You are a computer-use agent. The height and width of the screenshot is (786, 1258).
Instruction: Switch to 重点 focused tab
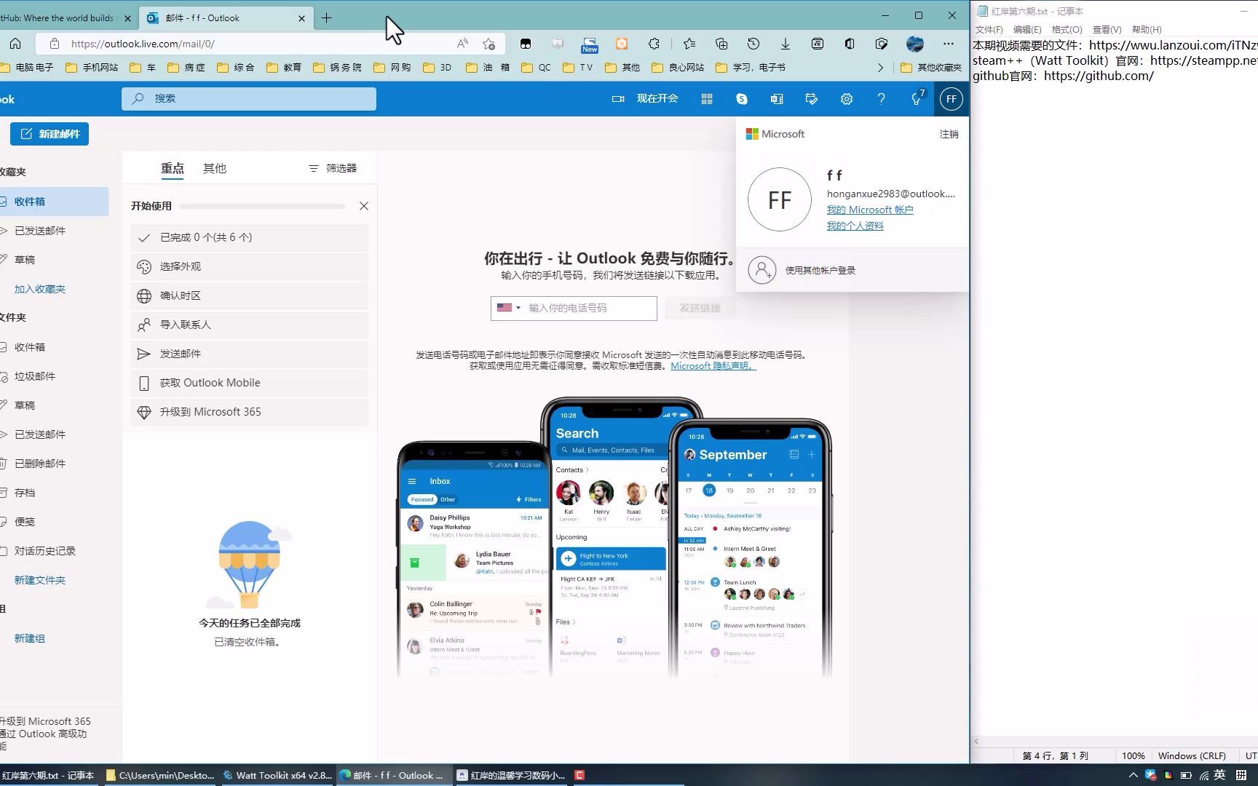tap(173, 168)
